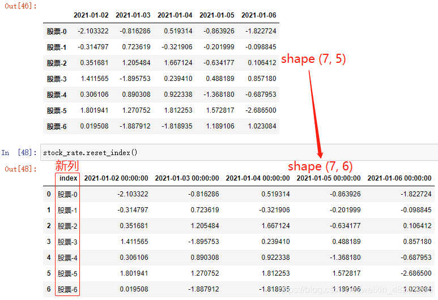Click value -0.634177 in second table

point(345,226)
